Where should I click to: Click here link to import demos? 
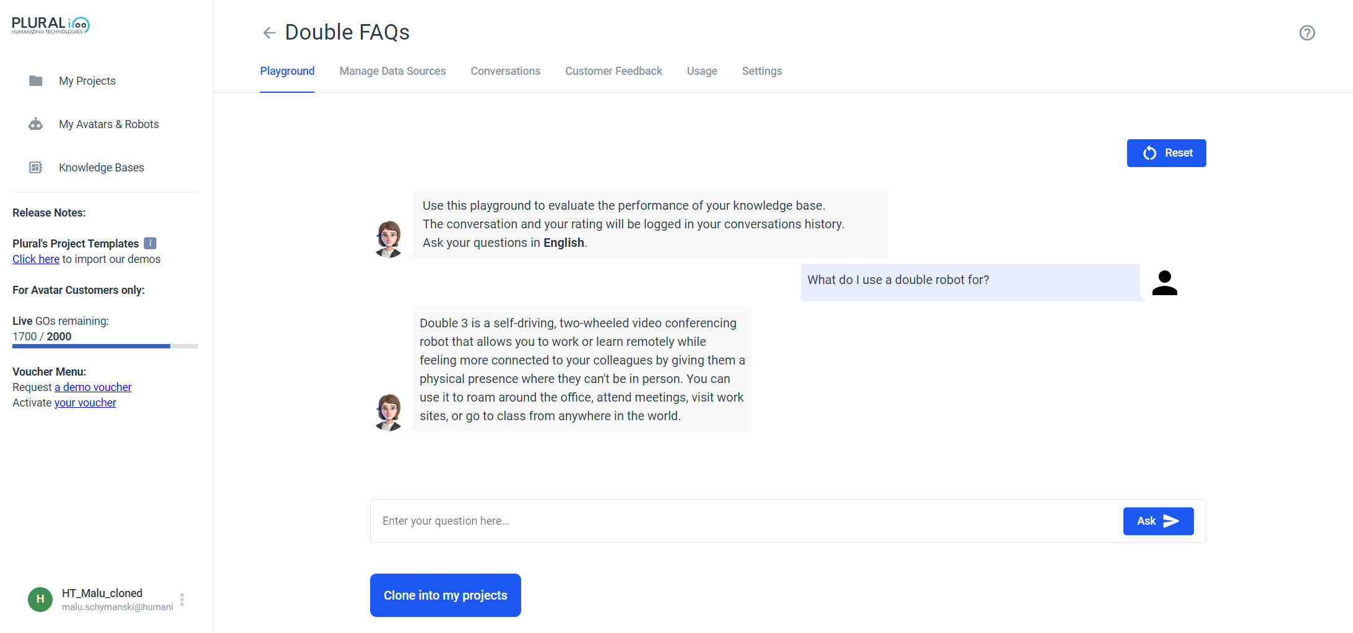point(36,259)
